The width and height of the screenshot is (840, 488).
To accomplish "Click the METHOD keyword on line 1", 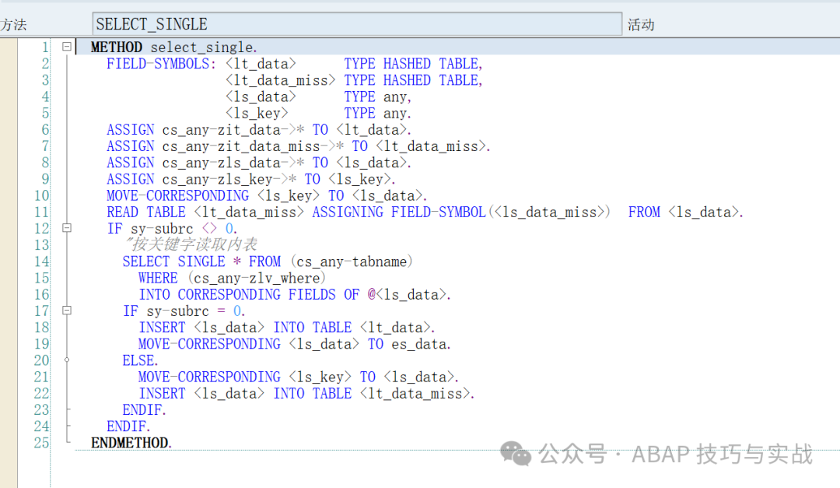I will (x=116, y=47).
